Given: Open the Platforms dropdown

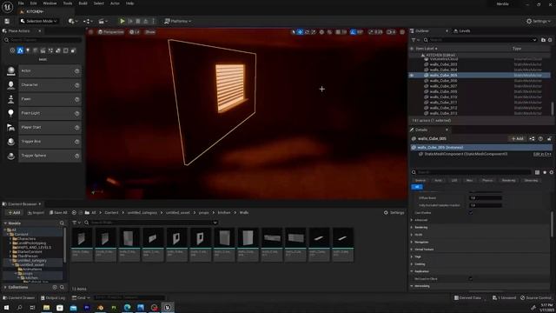Looking at the screenshot, I should point(177,21).
